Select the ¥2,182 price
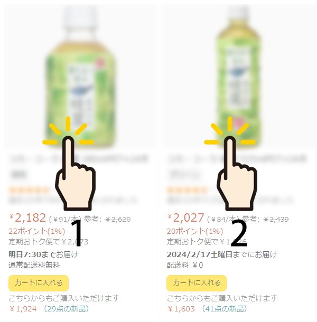The width and height of the screenshot is (317, 322). tap(28, 217)
